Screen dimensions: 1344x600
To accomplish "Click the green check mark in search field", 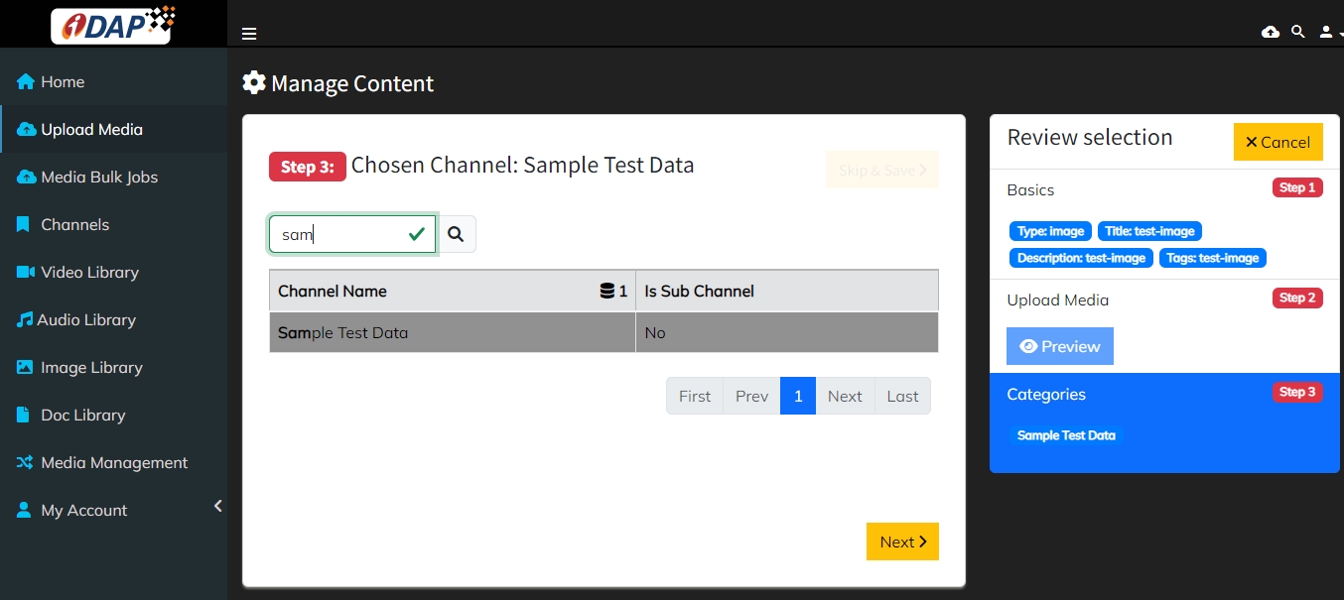I will [x=417, y=234].
